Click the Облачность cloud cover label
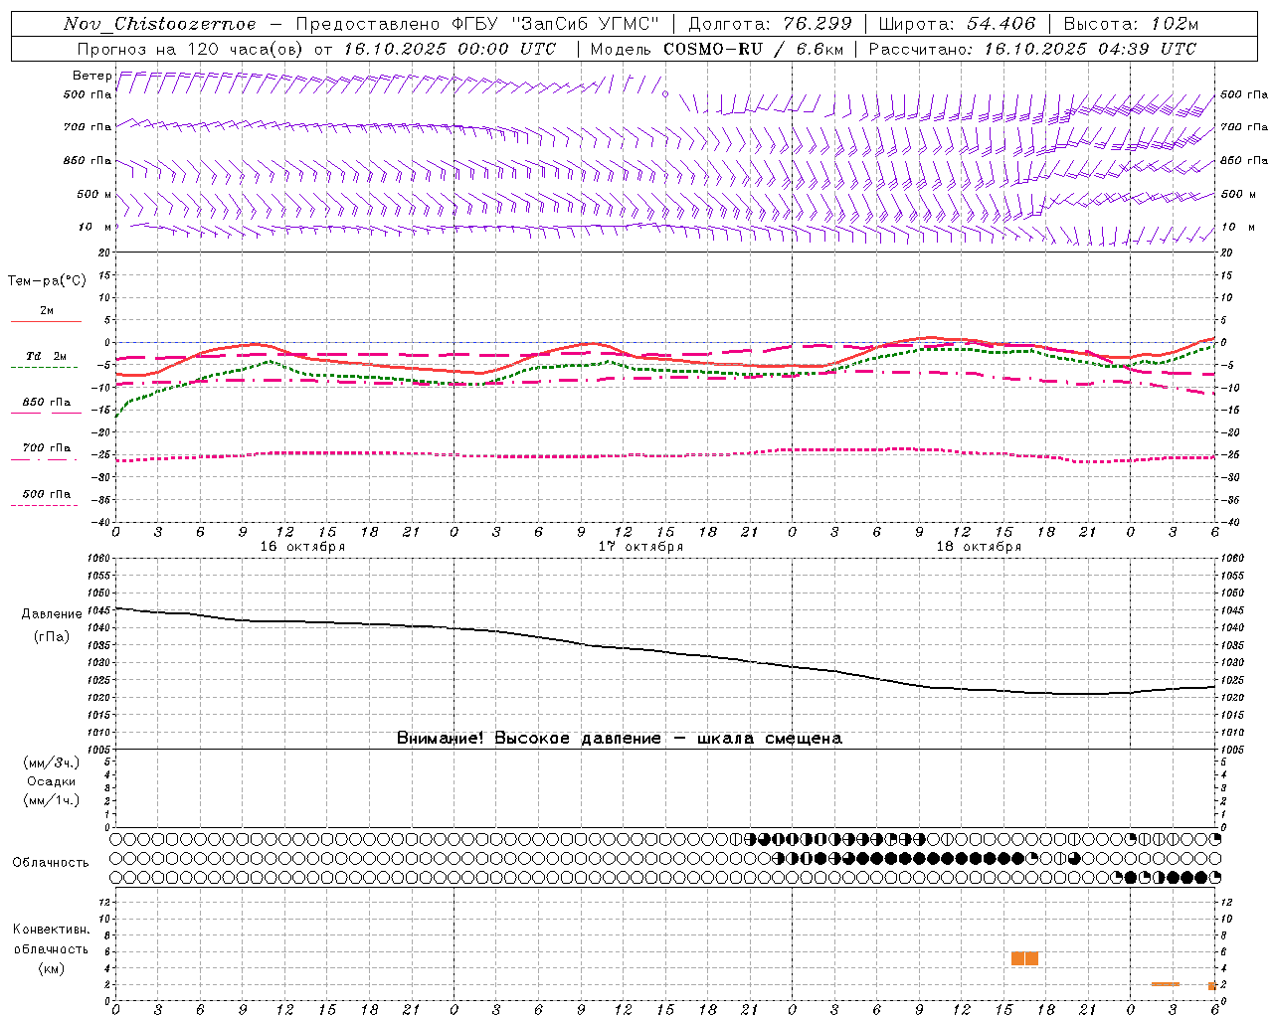The width and height of the screenshot is (1273, 1018). tap(51, 863)
